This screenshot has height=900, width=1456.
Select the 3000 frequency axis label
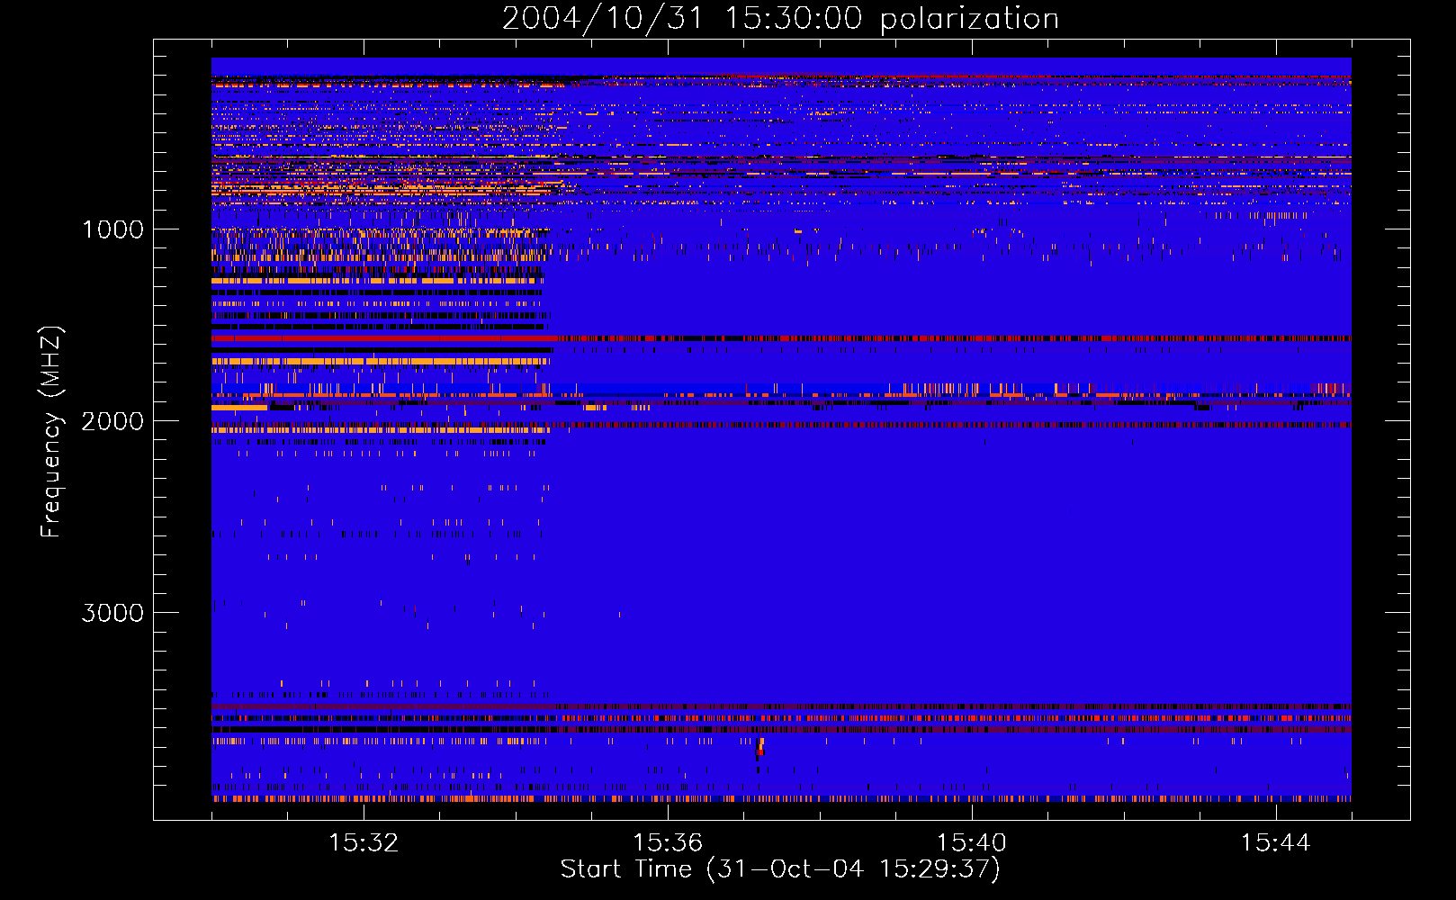click(112, 613)
